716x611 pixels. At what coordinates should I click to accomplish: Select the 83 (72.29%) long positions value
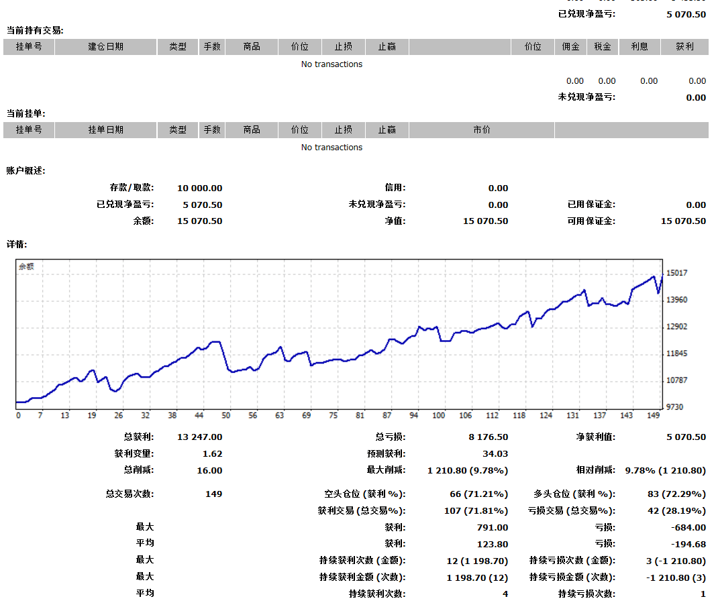click(x=676, y=494)
